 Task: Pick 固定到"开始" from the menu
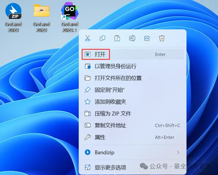[133, 90]
